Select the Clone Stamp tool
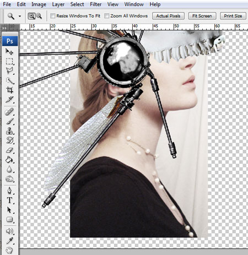Image resolution: width=248 pixels, height=255 pixels. click(9, 131)
